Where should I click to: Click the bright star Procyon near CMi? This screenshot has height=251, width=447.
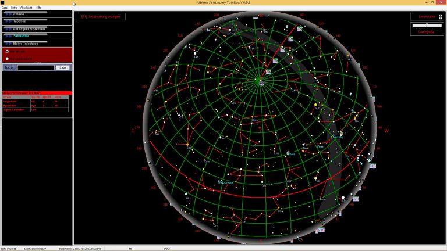[316, 178]
